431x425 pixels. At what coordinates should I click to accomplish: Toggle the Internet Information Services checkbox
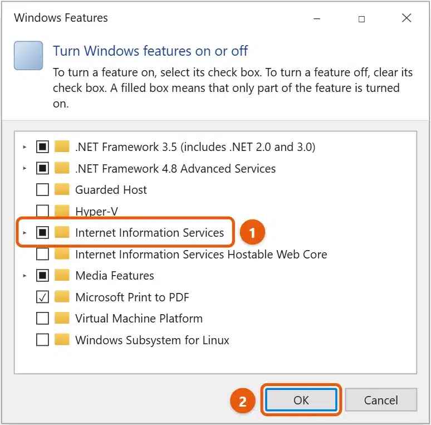42,233
